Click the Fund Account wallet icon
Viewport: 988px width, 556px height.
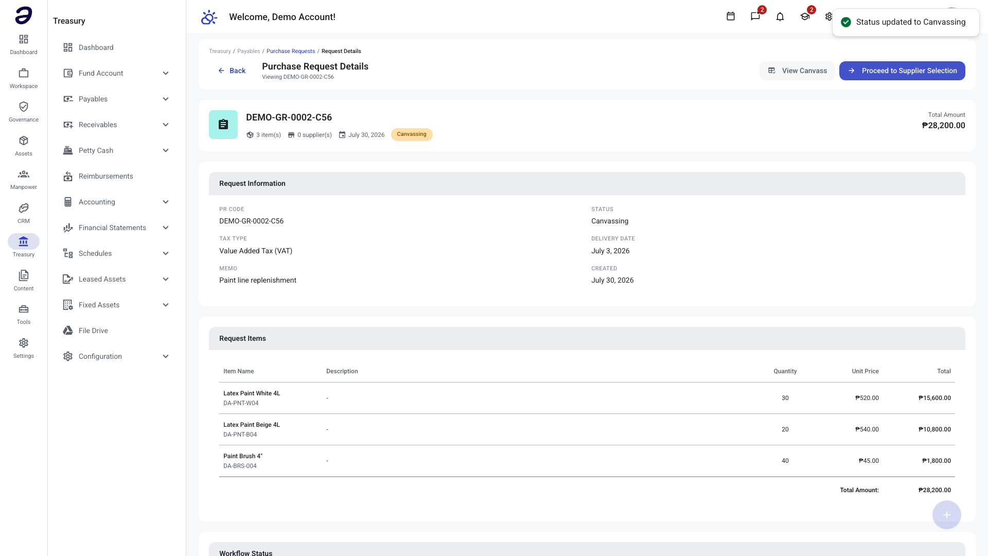click(68, 73)
